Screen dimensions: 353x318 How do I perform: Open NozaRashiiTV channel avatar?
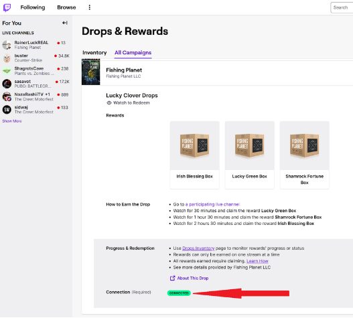tap(7, 96)
